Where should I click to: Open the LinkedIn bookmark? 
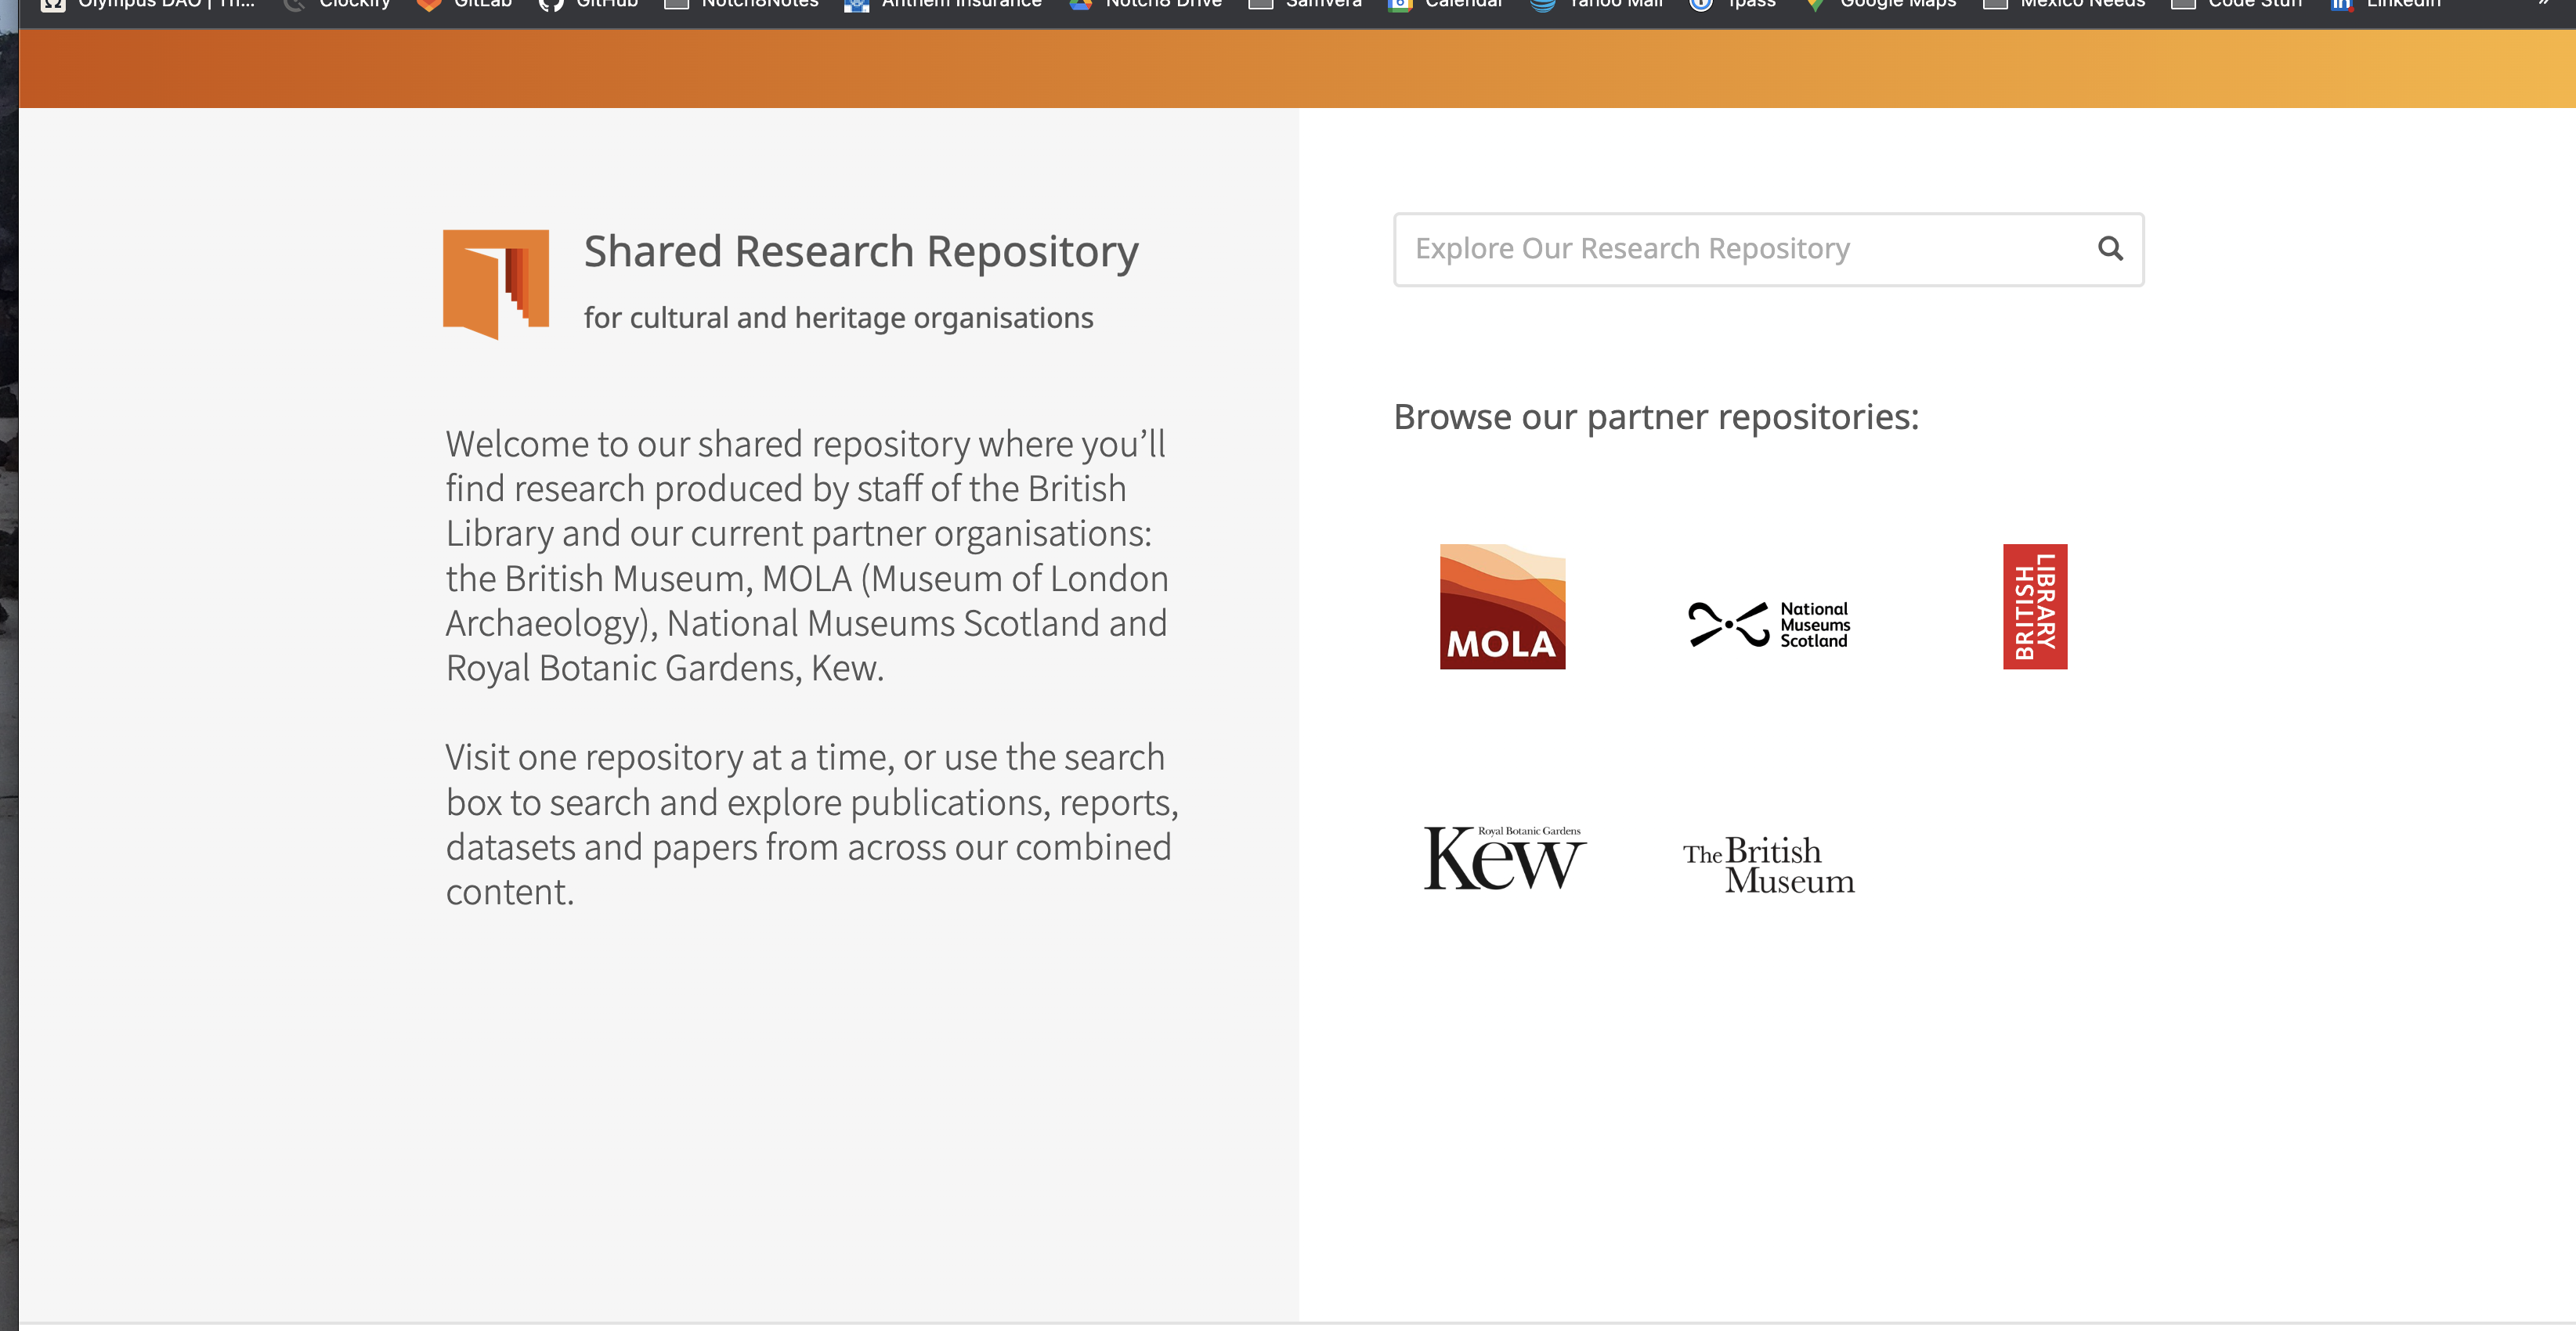2341,5
